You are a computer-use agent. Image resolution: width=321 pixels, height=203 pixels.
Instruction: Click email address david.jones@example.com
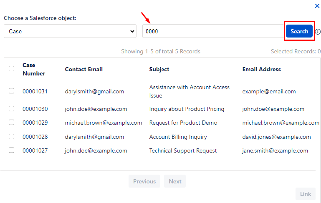pyautogui.click(x=277, y=137)
